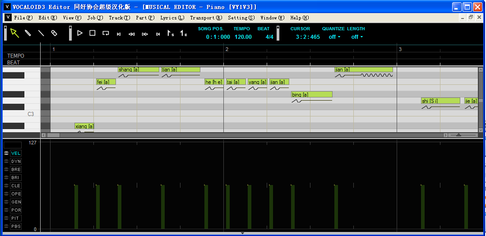This screenshot has height=236, width=486.
Task: Select the VEL control parameter
Action: [x=16, y=153]
